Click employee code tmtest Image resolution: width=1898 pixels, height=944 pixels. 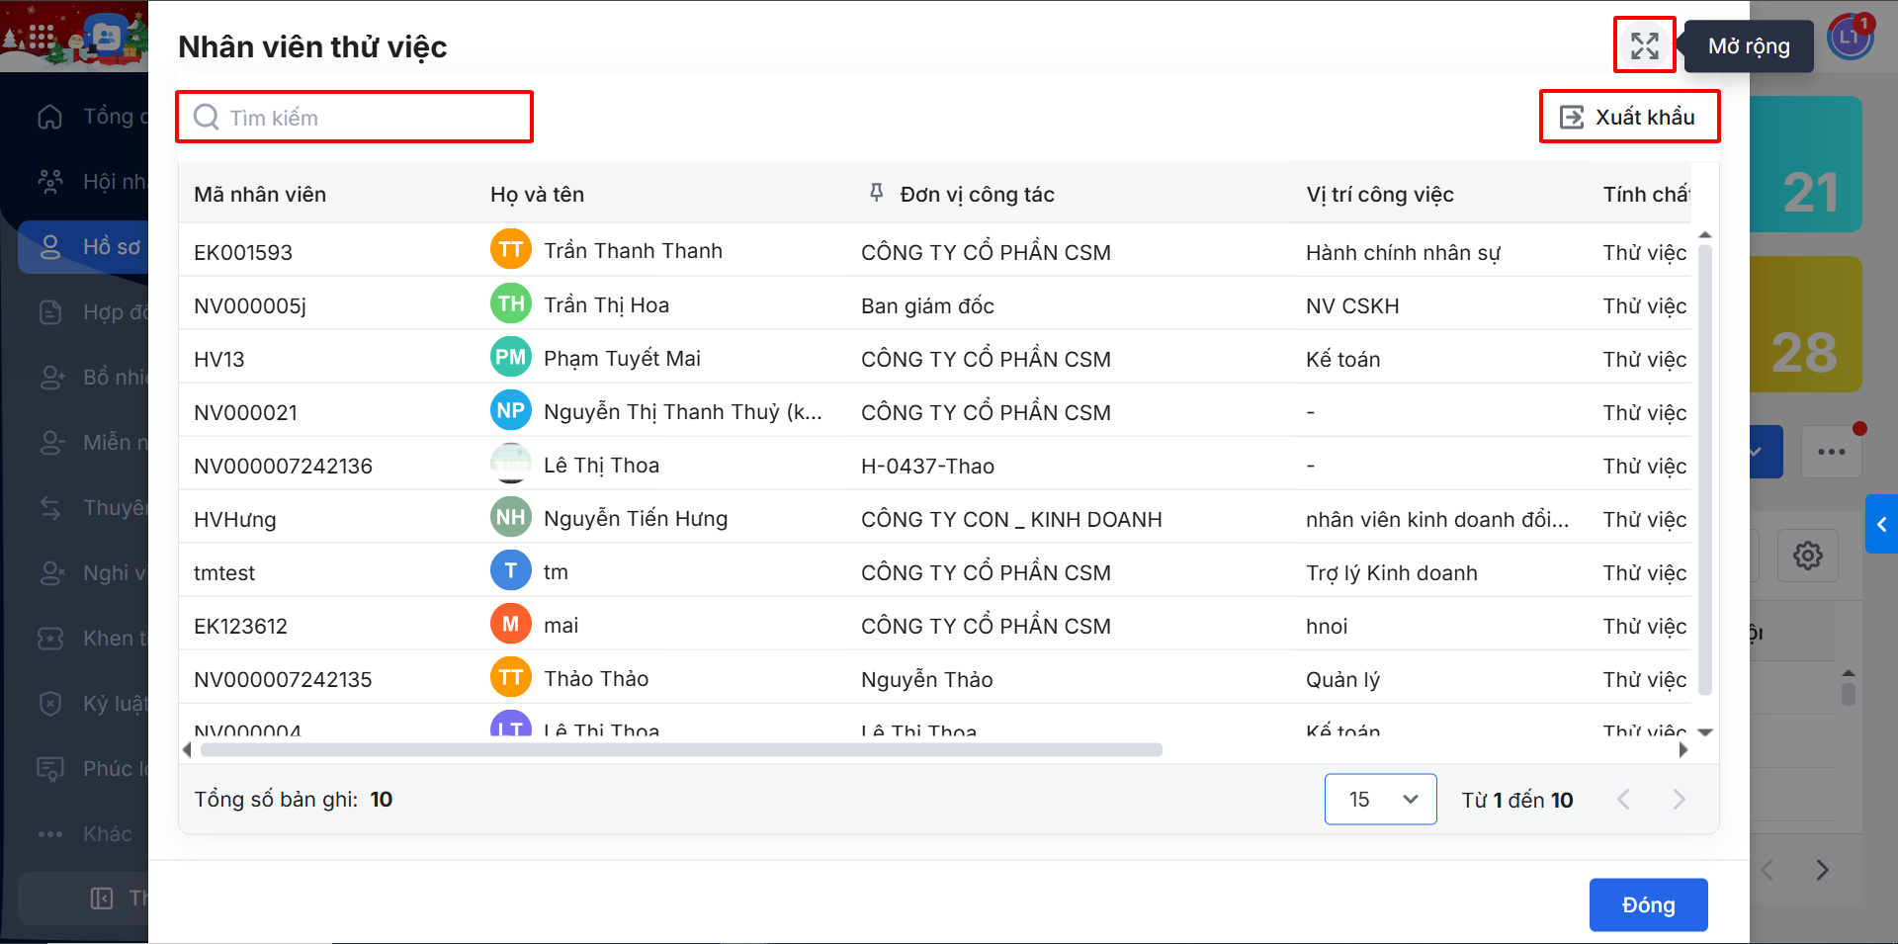[224, 572]
